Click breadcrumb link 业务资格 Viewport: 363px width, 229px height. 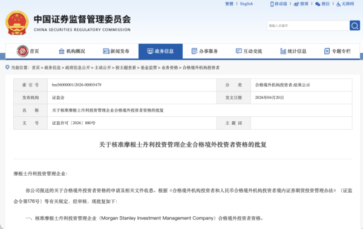coord(169,68)
